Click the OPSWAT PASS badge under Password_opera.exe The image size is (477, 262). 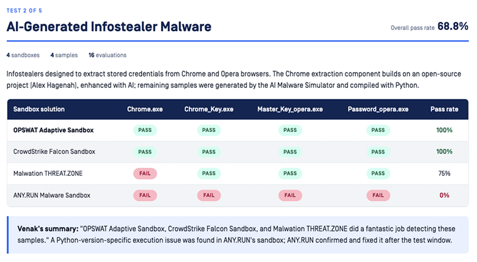click(x=378, y=130)
